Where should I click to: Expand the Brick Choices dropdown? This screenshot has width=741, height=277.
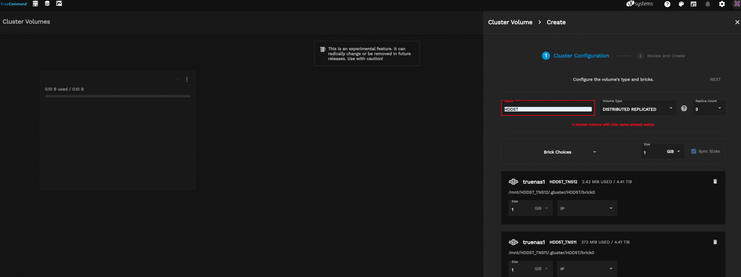[570, 152]
